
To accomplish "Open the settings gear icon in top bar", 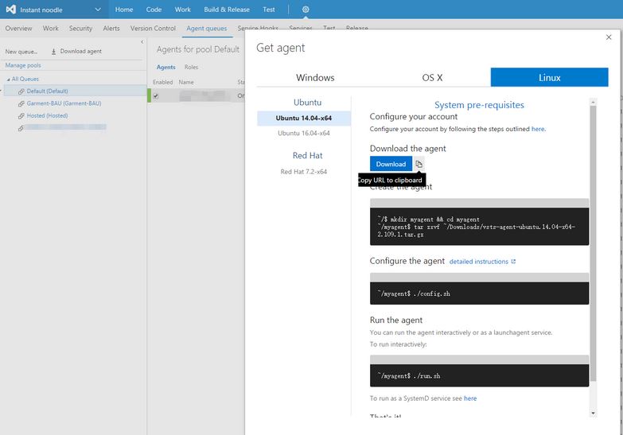I will pyautogui.click(x=306, y=10).
